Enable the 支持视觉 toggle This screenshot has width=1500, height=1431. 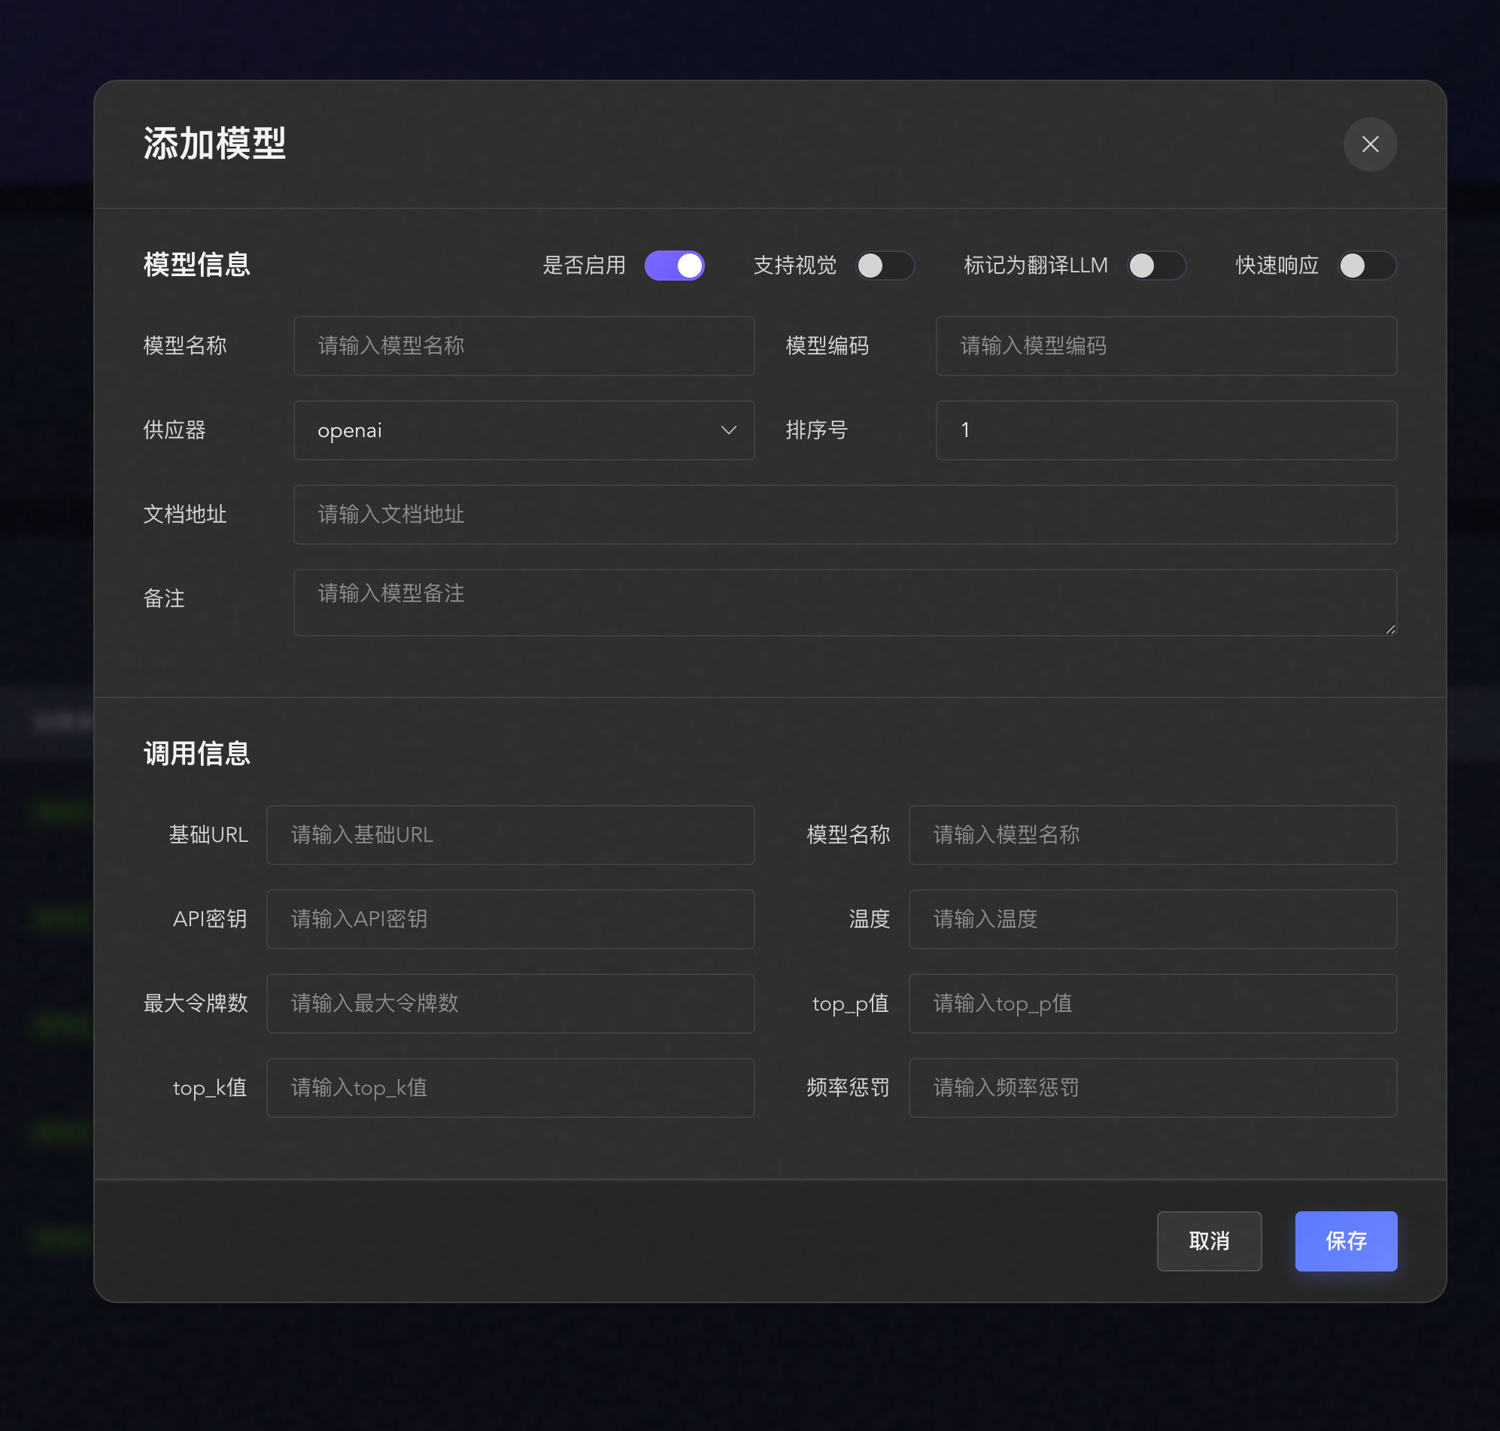tap(885, 266)
